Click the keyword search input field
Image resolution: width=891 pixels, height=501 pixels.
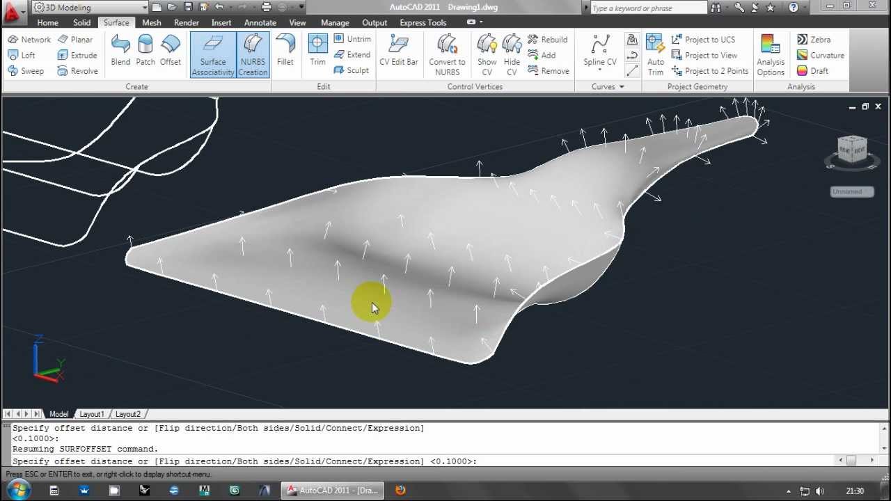click(647, 8)
